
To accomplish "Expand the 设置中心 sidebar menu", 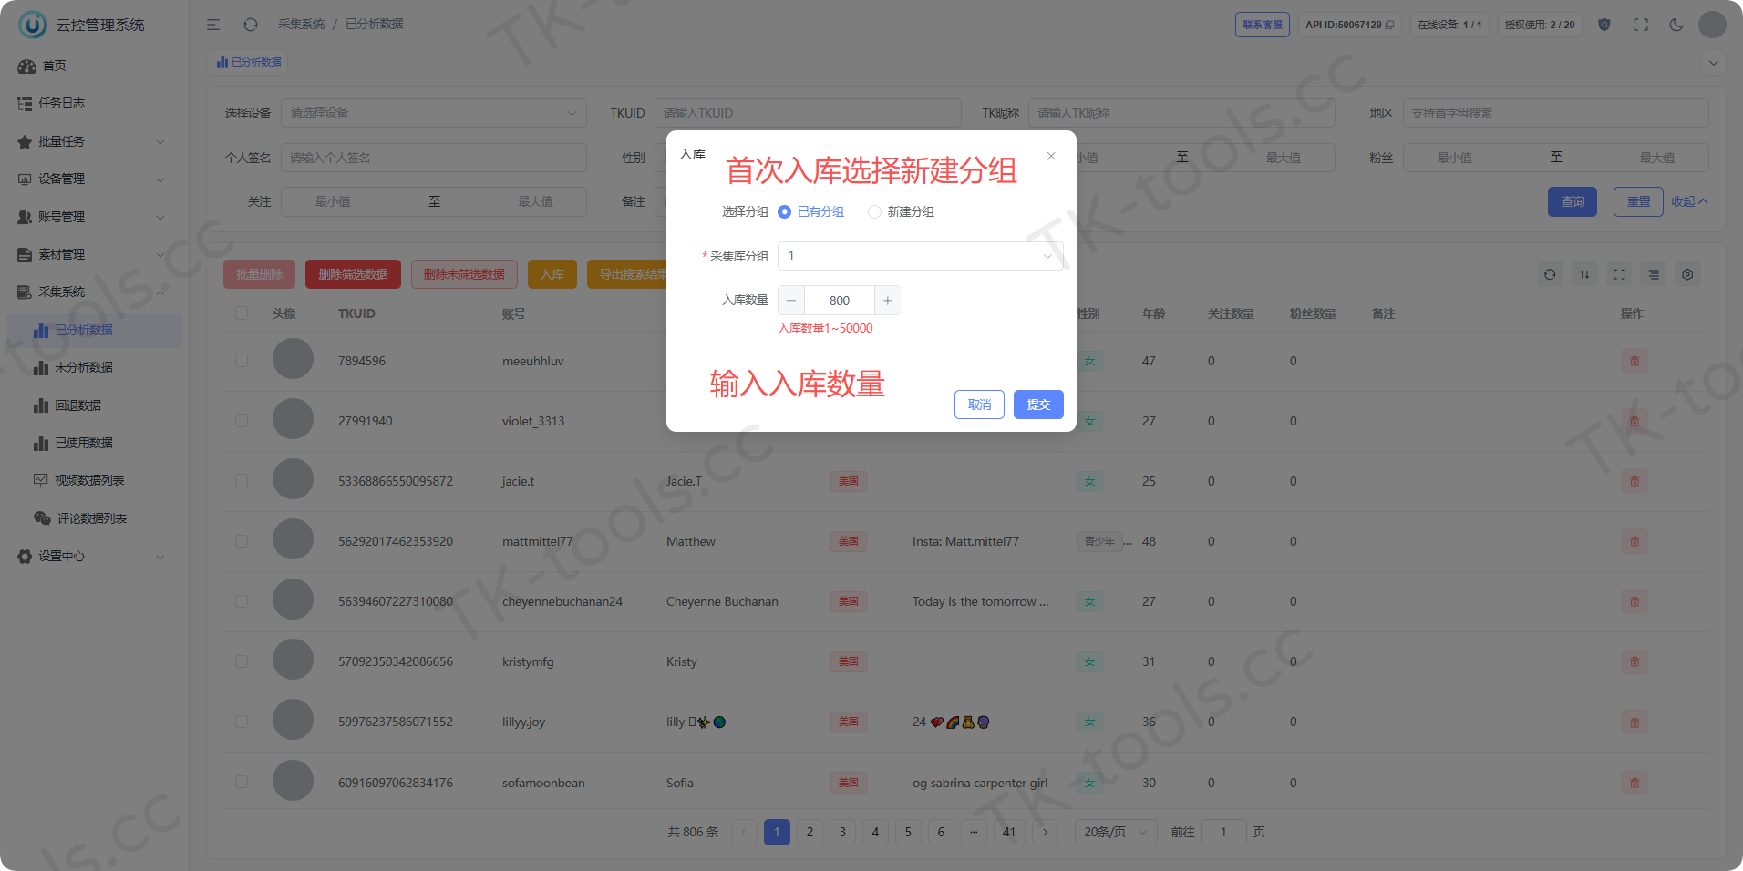I will 92,556.
